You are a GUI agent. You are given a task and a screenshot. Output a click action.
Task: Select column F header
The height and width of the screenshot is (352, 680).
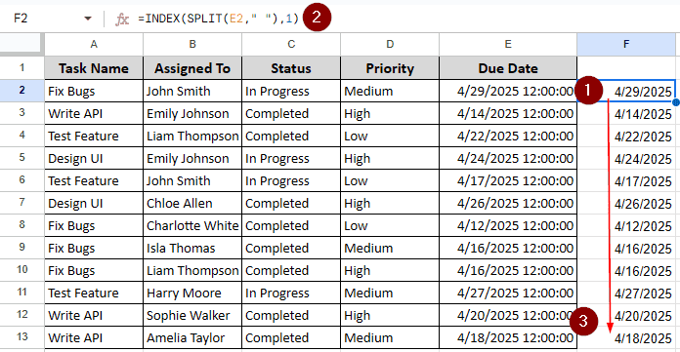coord(626,44)
